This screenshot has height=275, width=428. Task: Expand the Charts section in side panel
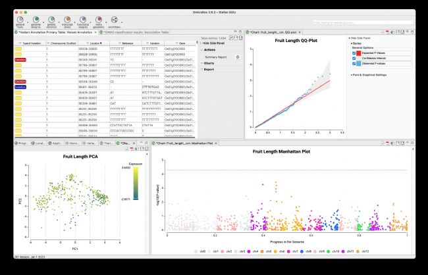210,63
